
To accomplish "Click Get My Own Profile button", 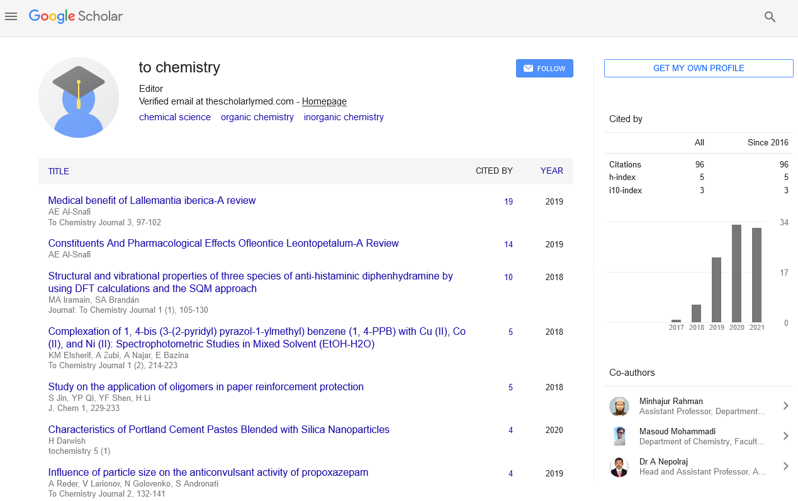I will [699, 68].
